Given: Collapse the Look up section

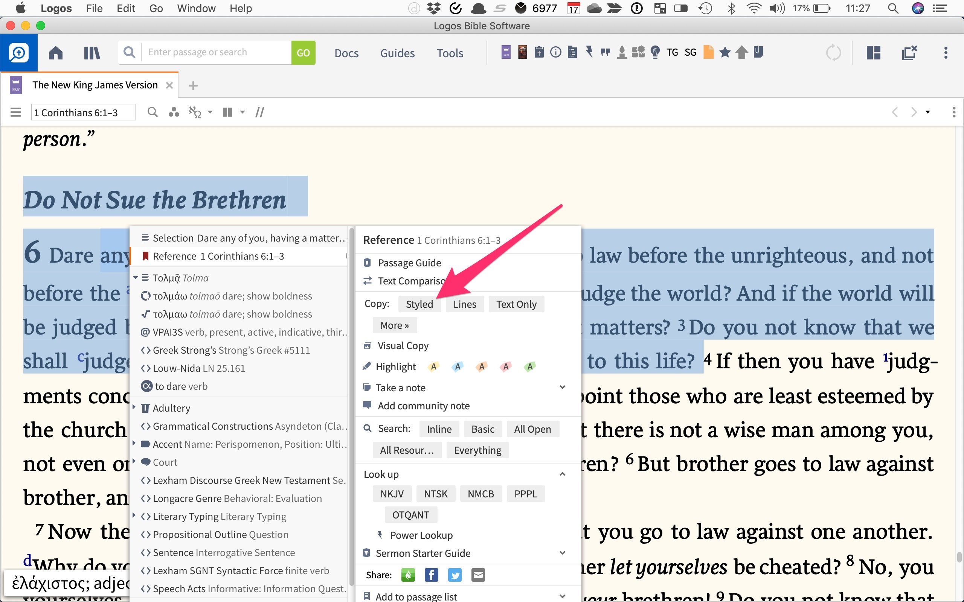Looking at the screenshot, I should (x=563, y=474).
